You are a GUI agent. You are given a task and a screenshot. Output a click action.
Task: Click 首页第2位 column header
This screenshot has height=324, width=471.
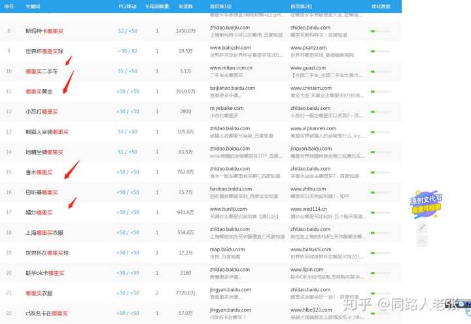pos(302,6)
